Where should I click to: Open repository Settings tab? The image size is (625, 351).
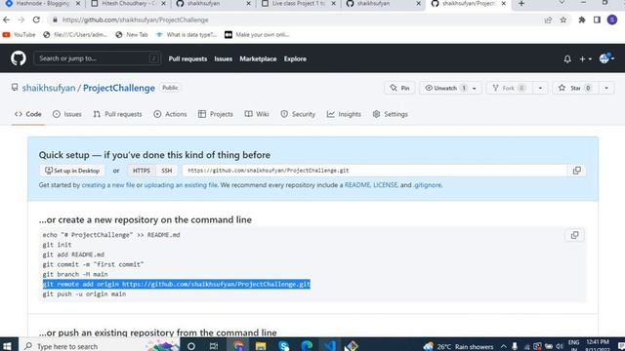pos(391,114)
